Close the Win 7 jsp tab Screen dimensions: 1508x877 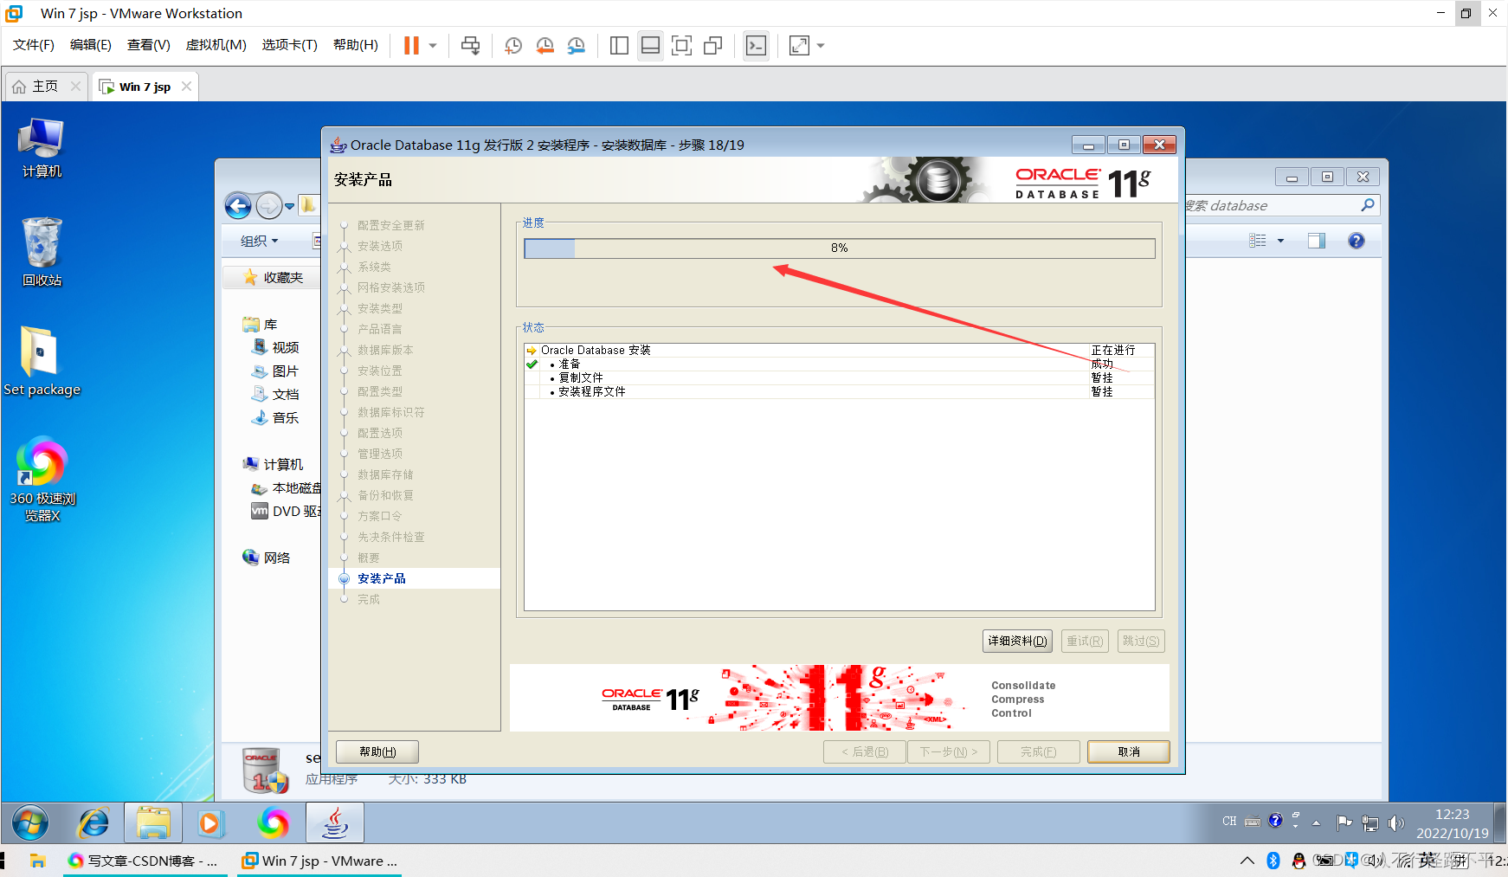186,87
